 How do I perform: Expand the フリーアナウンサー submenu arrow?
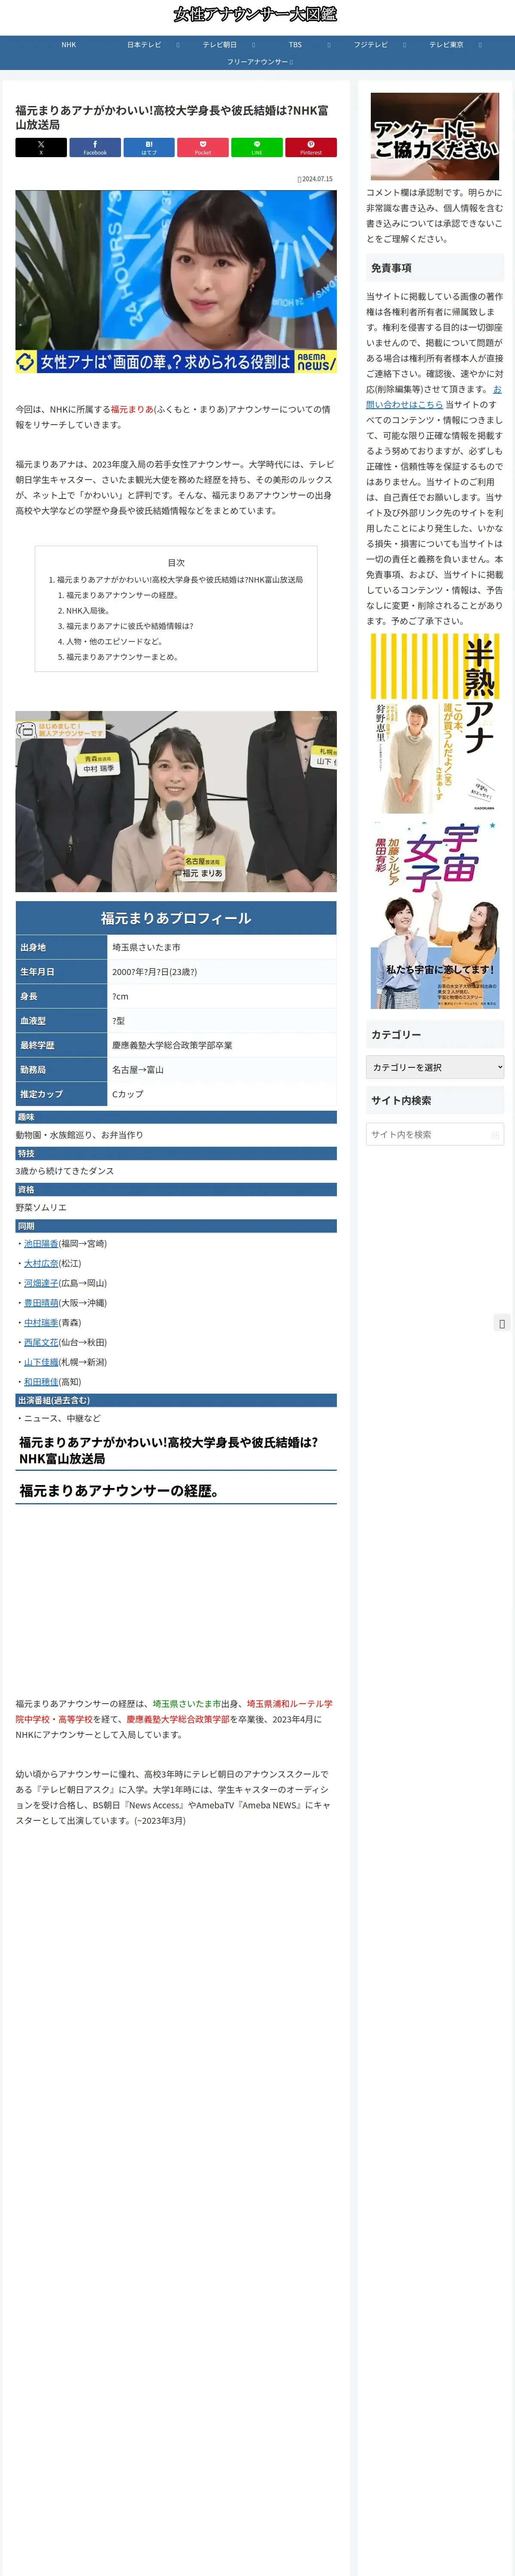[x=291, y=62]
